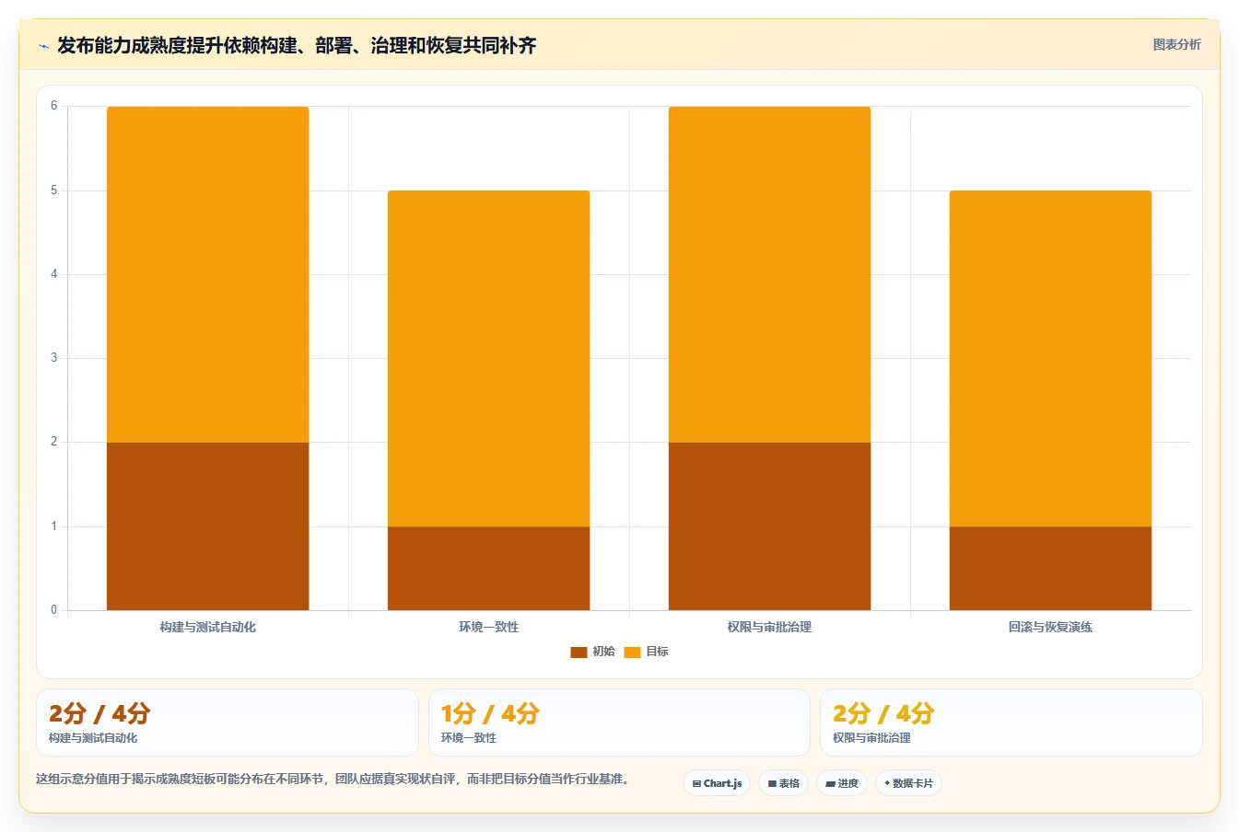This screenshot has height=832, width=1239.
Task: Click the lightning icon beside the title
Action: [x=43, y=46]
